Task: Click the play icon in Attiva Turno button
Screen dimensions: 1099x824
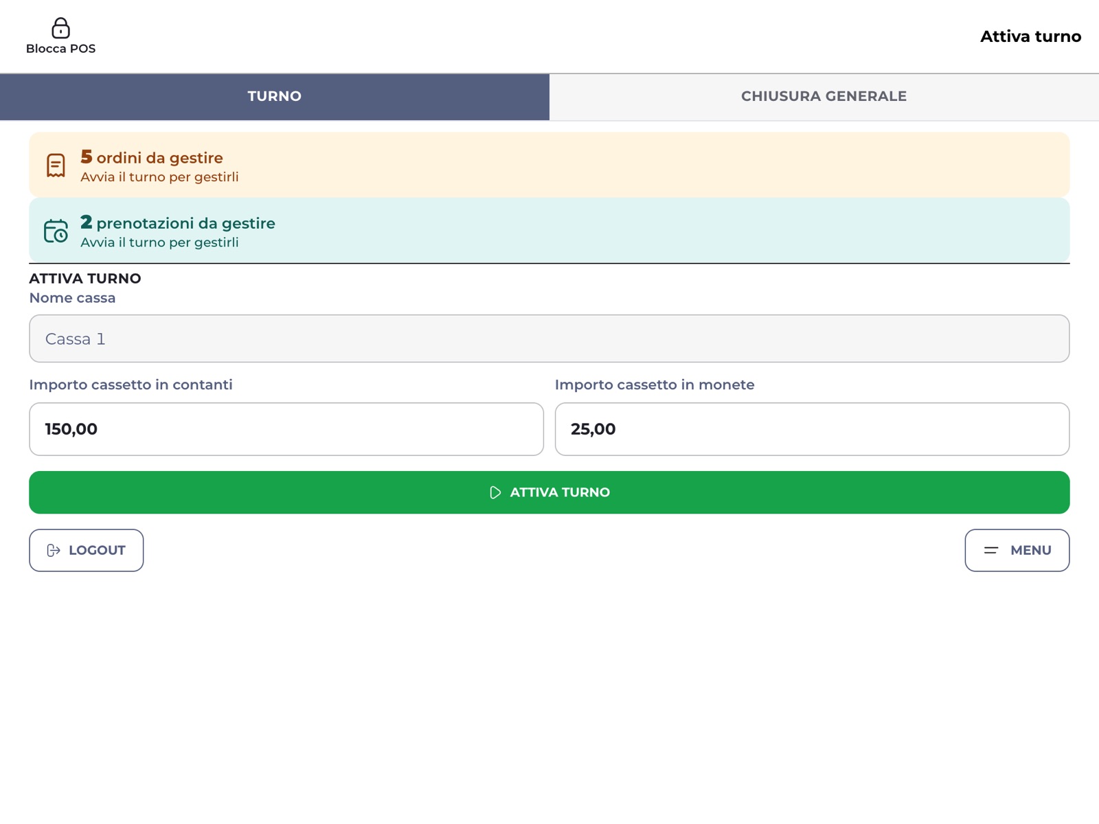Action: [495, 492]
